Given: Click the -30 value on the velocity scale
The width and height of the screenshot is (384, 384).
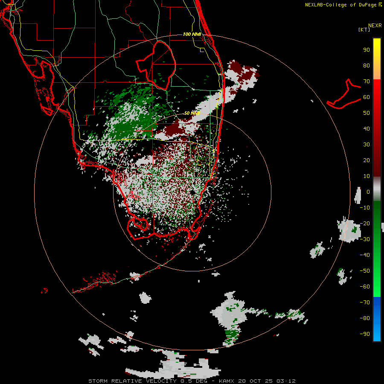Looking at the screenshot, I should point(365,239).
